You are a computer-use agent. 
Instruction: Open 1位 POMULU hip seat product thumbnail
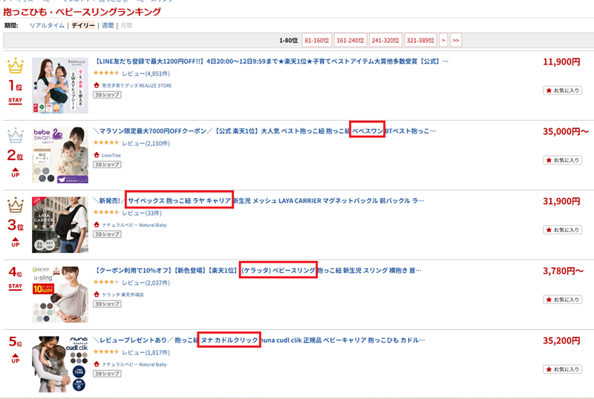point(60,85)
